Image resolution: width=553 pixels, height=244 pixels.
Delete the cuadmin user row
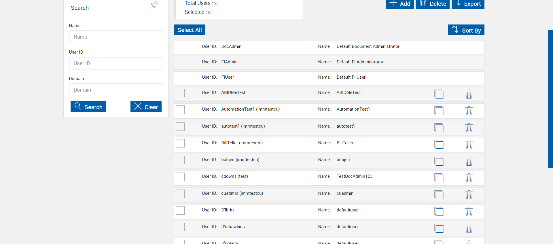pos(469,195)
